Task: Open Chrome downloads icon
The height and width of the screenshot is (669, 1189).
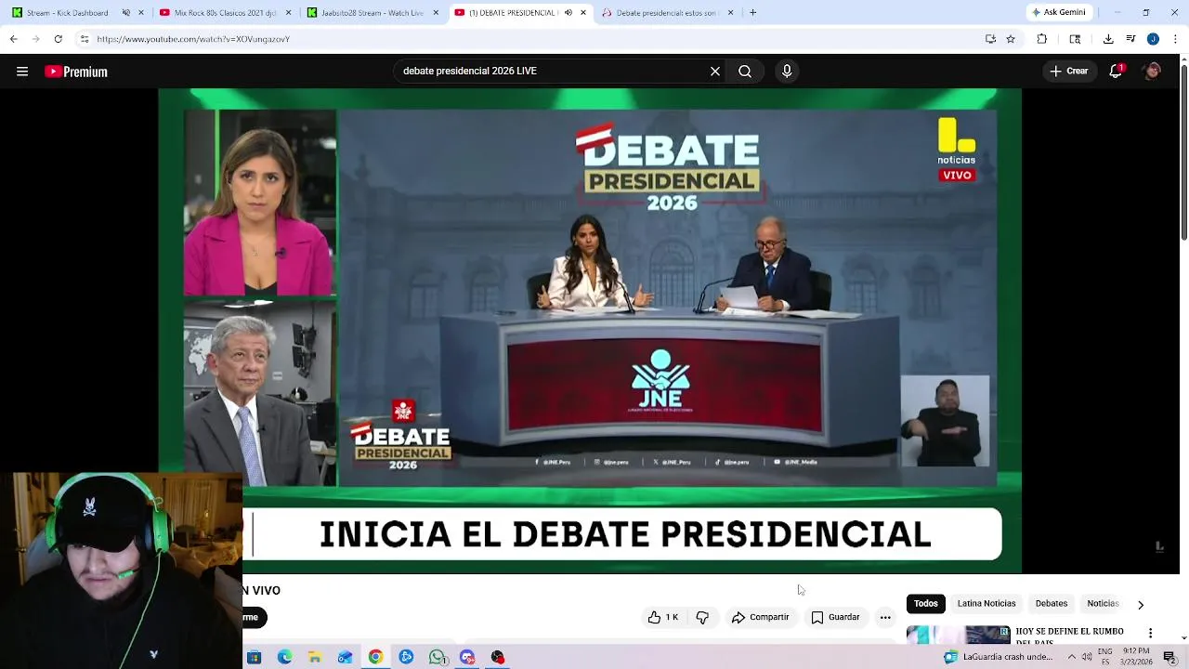Action: click(x=1108, y=39)
